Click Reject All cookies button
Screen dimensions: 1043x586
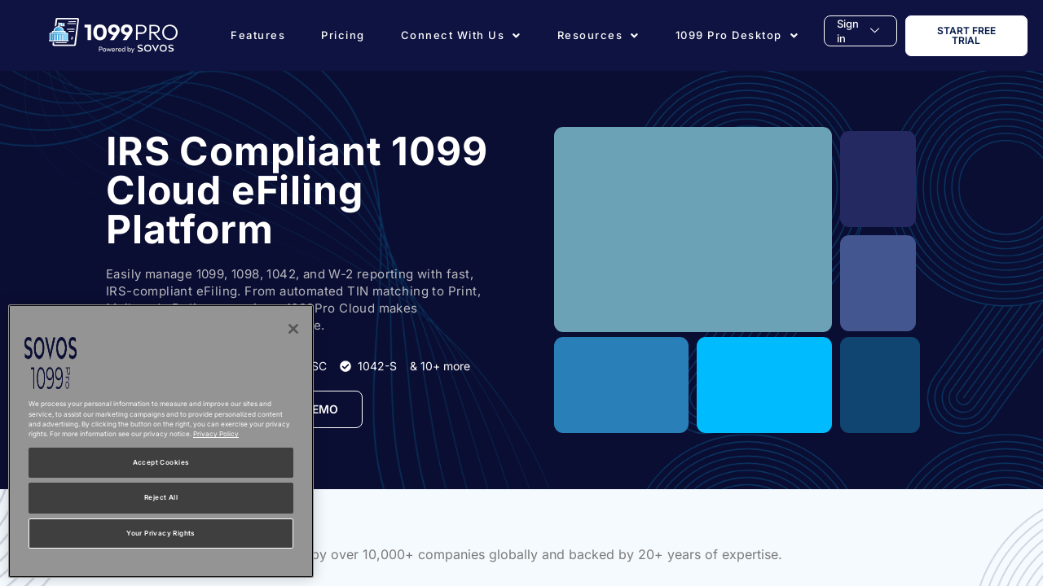coord(161,497)
